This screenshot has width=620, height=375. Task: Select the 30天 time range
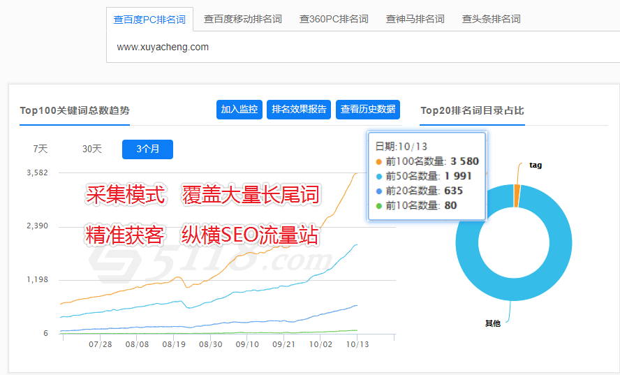(91, 149)
